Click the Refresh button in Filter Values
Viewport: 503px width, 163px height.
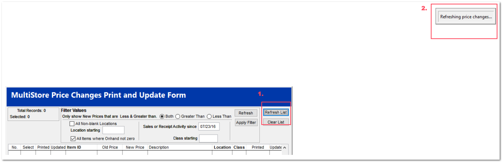[246, 113]
